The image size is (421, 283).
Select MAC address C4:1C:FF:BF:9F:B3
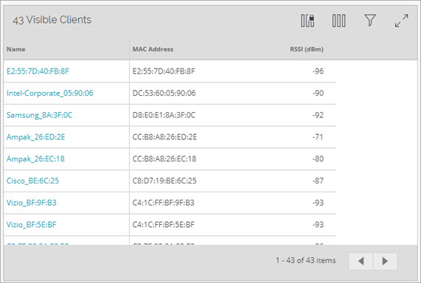(x=163, y=203)
